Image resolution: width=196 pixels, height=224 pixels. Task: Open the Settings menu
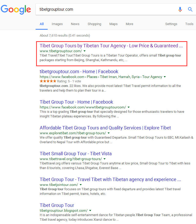point(171,24)
